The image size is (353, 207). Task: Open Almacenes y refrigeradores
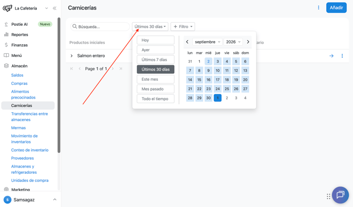tap(24, 169)
